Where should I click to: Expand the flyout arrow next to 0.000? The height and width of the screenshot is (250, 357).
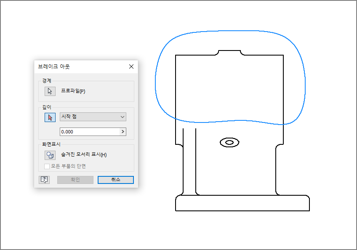coord(123,131)
